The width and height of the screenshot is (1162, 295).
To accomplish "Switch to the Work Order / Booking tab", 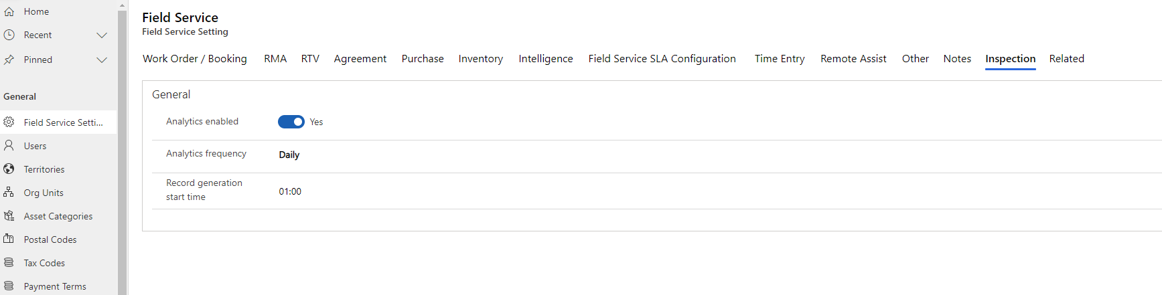I will tap(195, 59).
